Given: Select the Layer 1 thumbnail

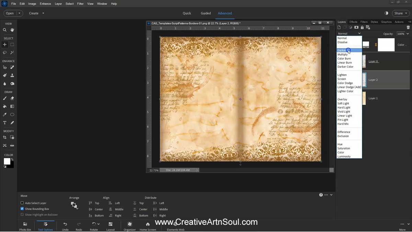Looking at the screenshot, I should (364, 98).
